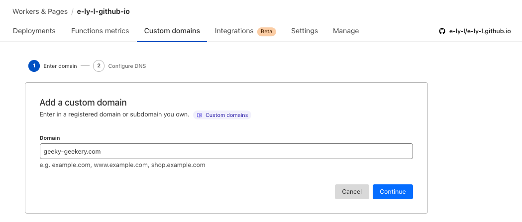Open the Deployments tab
Image resolution: width=522 pixels, height=222 pixels.
[34, 31]
